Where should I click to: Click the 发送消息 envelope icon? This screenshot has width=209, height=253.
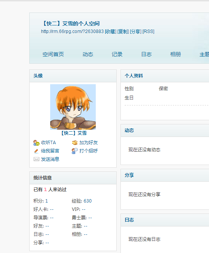36,159
